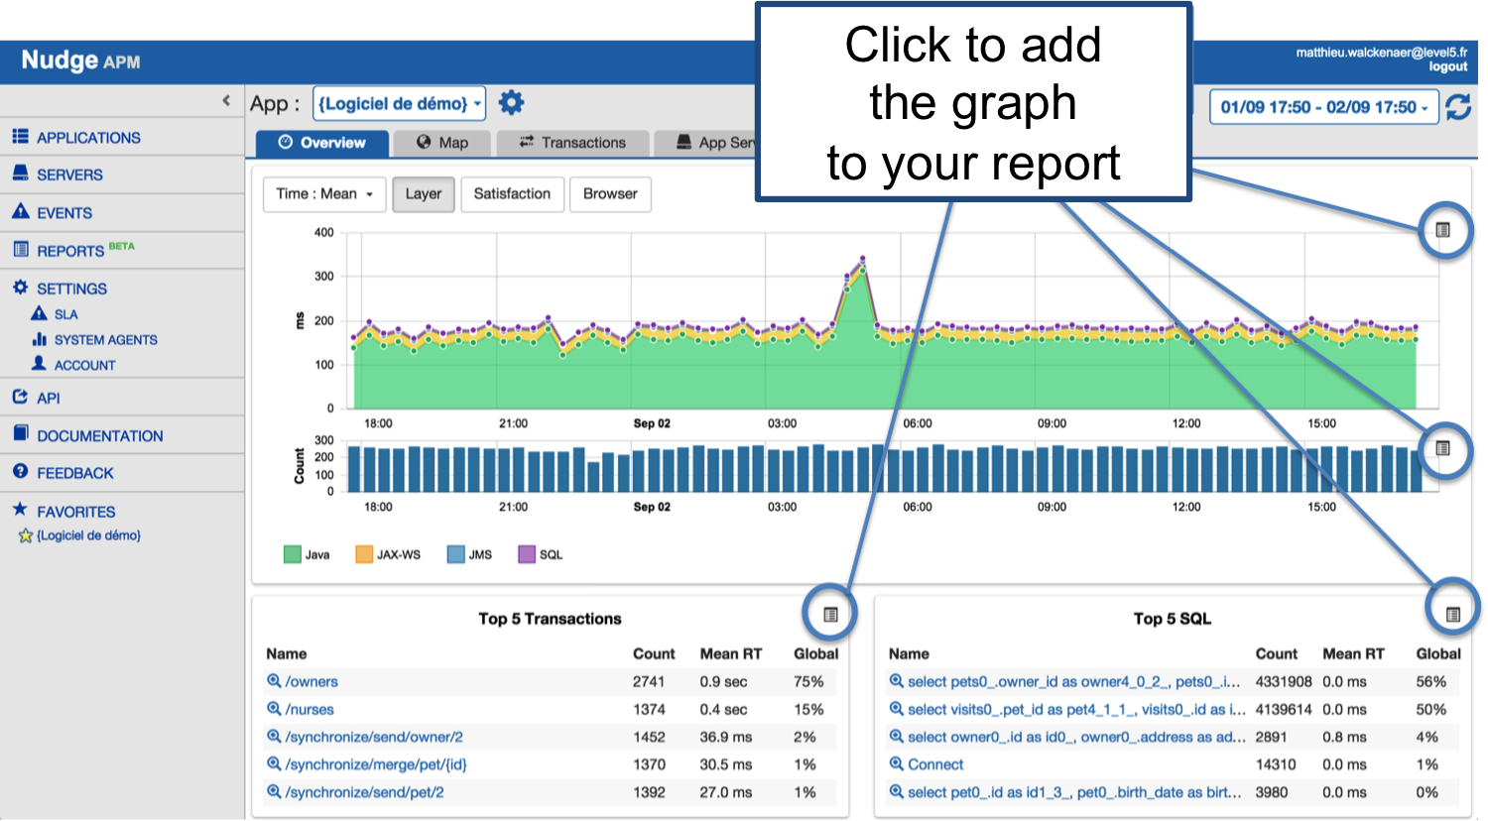Click the SQL legend color swatch

(527, 554)
